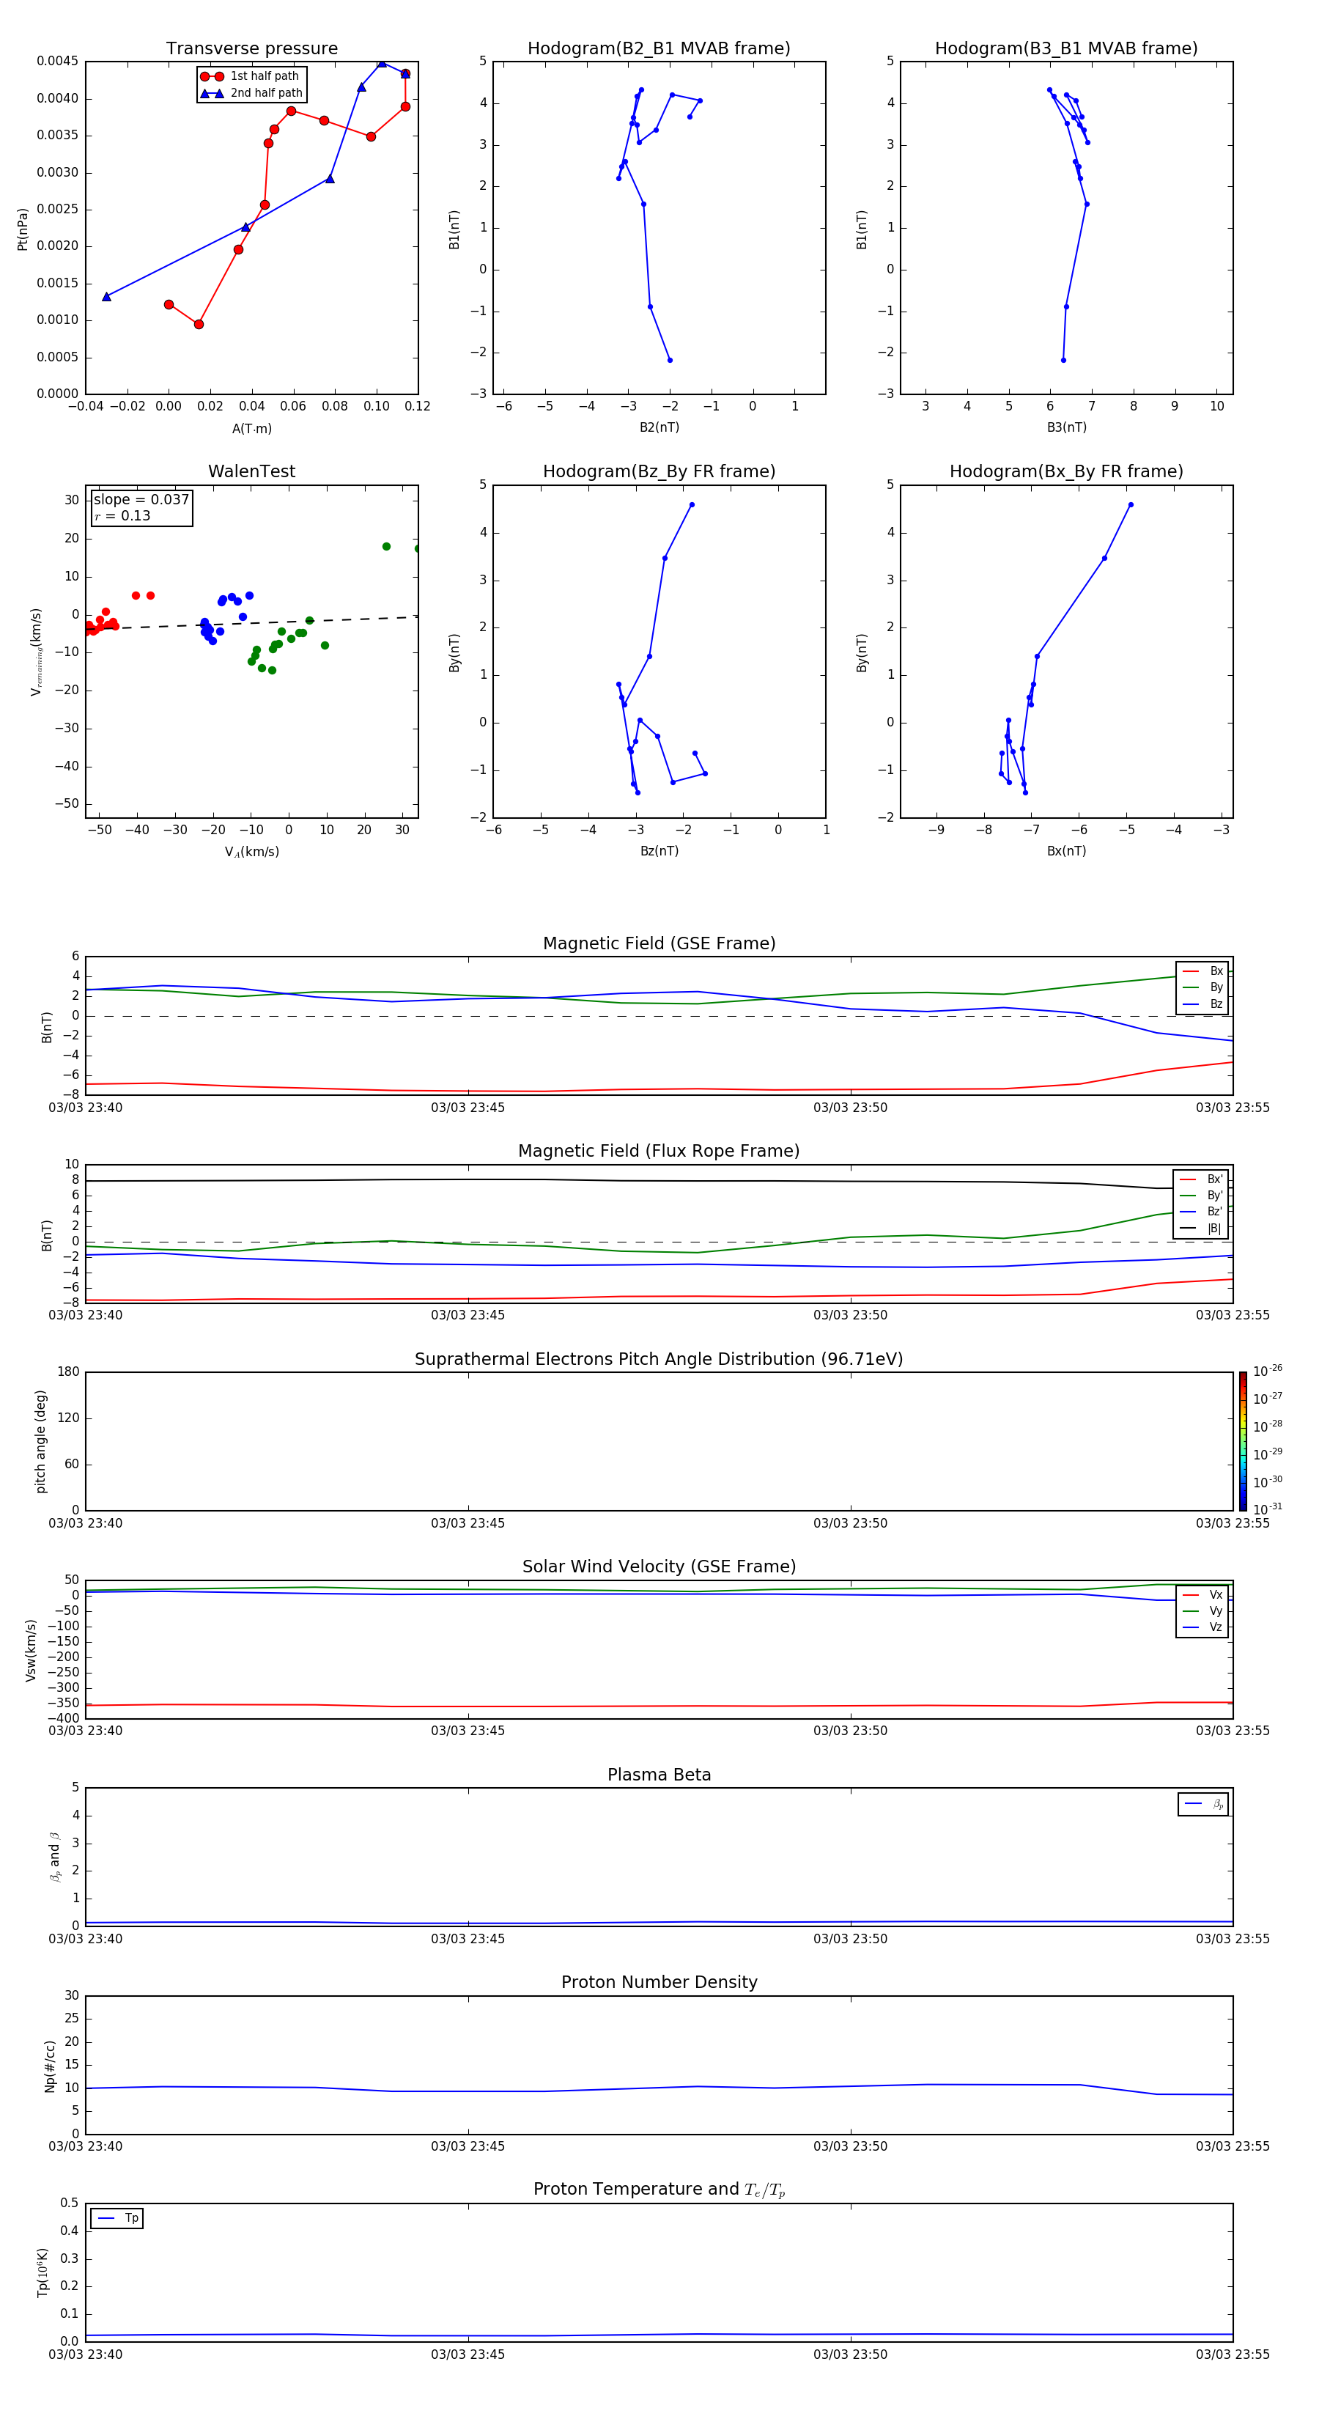Select the "Proton Temperature and Te/Tp" title
This screenshot has height=2419, width=1319.
tap(659, 2190)
